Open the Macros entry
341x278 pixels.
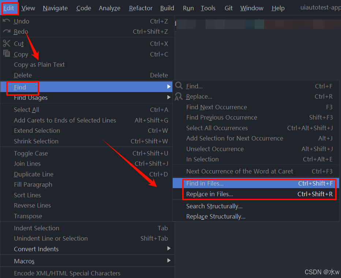(87, 261)
